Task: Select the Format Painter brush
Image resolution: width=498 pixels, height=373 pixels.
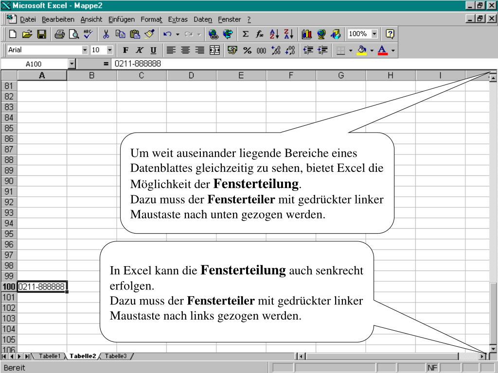Action: click(149, 34)
